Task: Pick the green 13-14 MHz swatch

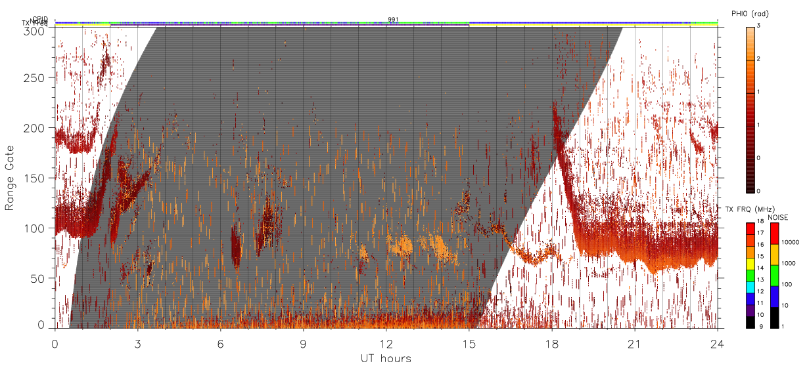Action: (750, 275)
